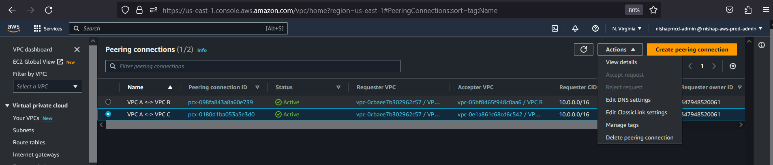Viewport: 773px width, 165px height.
Task: Select the VPC A <-> VPC C radio button
Action: tap(108, 114)
